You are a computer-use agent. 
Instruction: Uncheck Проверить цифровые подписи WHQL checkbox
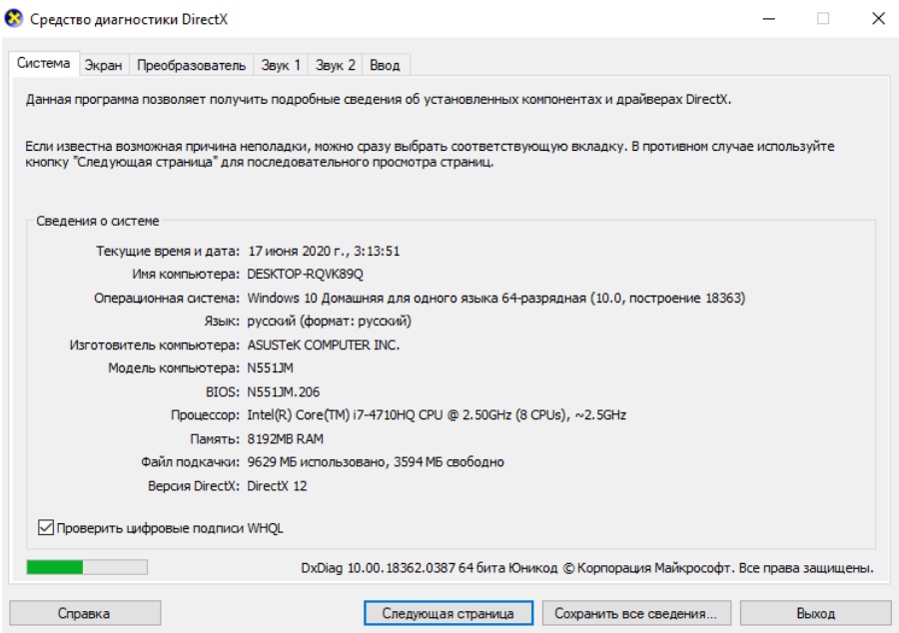pyautogui.click(x=45, y=527)
